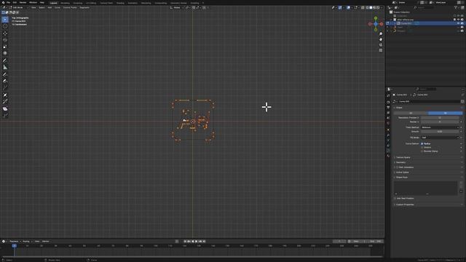Select the Tilt tool
Viewport: 466px width, 262px height.
[x=5, y=102]
